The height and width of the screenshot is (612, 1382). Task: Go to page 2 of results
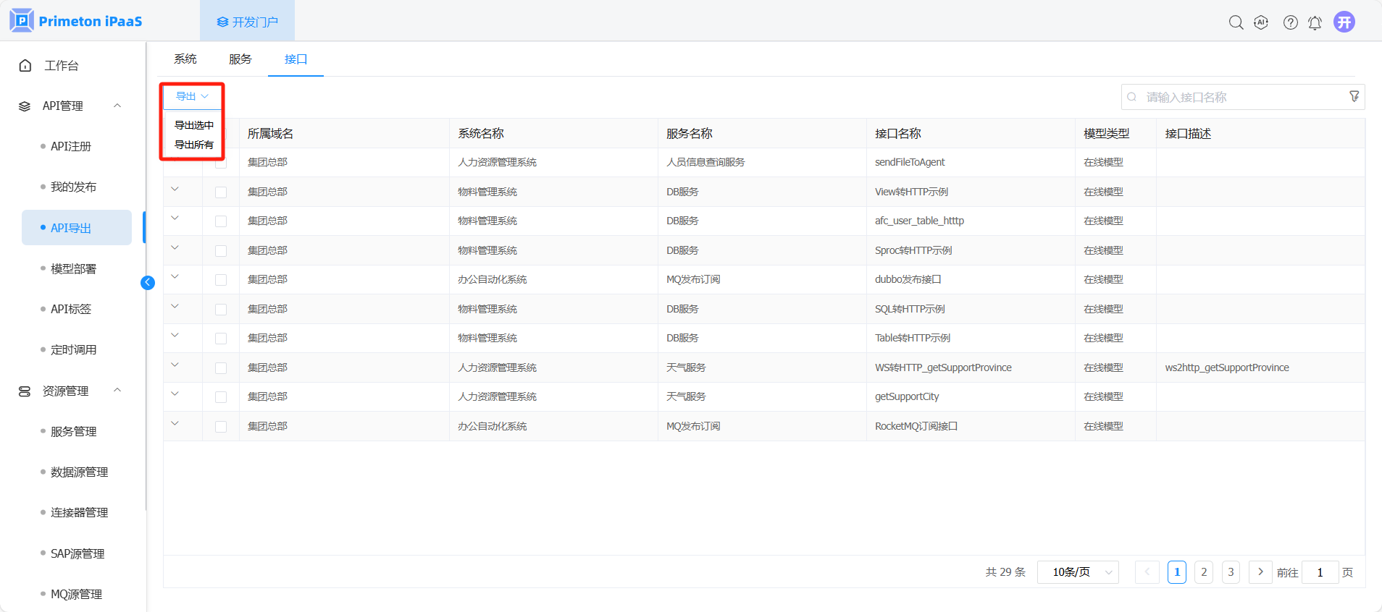[x=1204, y=572]
